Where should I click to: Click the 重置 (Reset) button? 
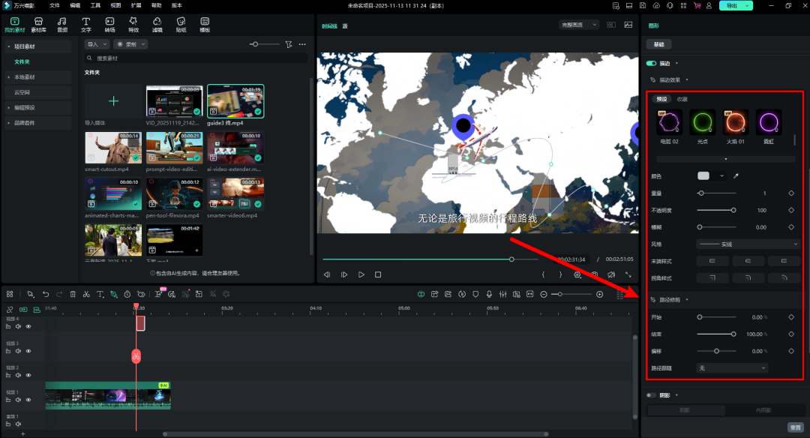coord(795,427)
